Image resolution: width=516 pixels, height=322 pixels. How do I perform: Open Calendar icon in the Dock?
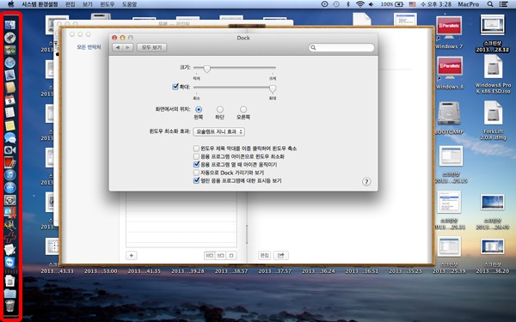9,100
